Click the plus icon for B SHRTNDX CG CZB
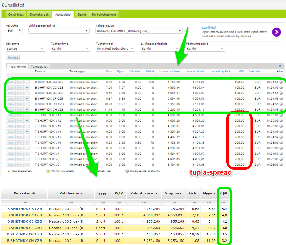286x245 pixels. tap(27, 104)
